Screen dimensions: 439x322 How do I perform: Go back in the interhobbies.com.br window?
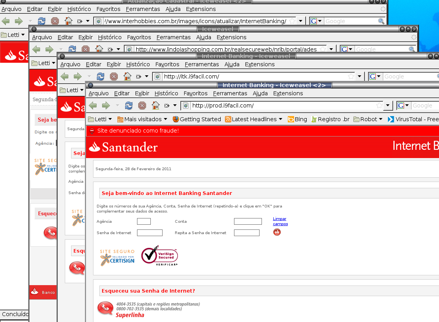pyautogui.click(x=6, y=21)
